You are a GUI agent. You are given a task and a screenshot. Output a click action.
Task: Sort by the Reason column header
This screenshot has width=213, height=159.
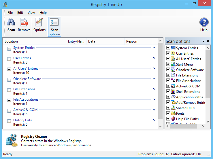coord(139,41)
